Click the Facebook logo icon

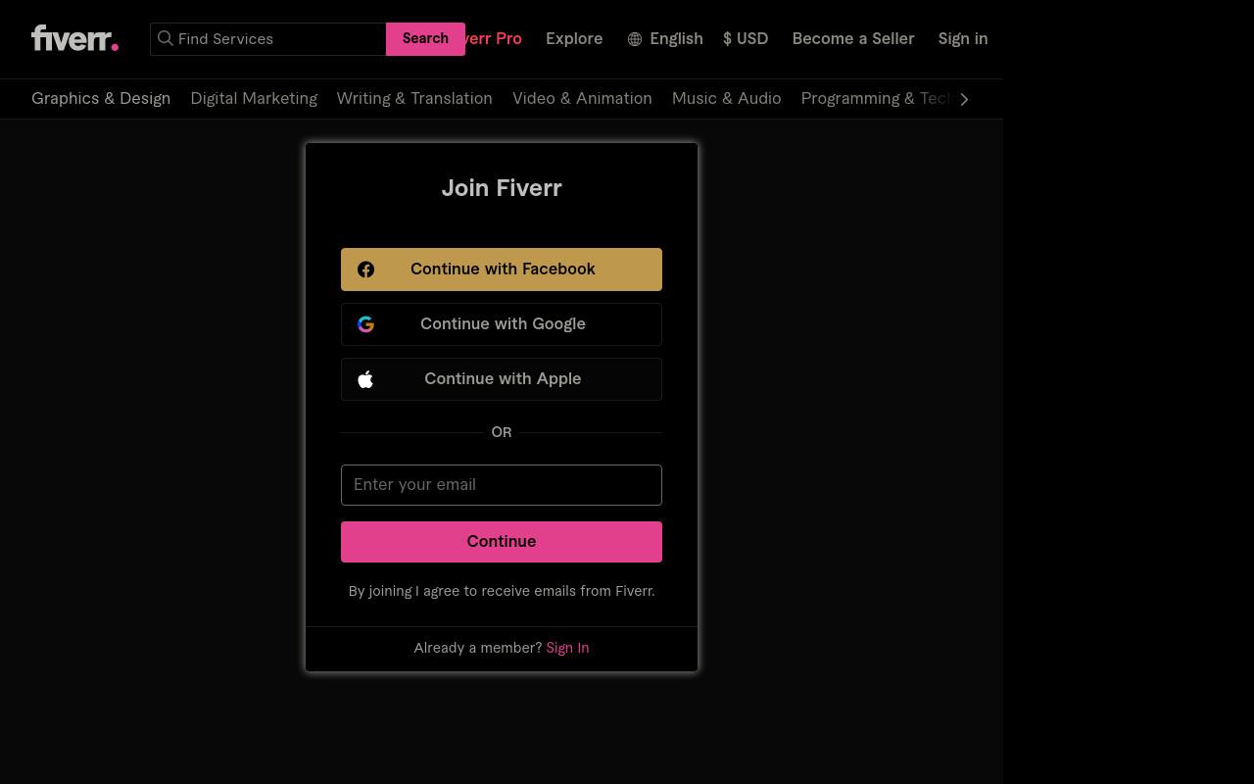(365, 269)
